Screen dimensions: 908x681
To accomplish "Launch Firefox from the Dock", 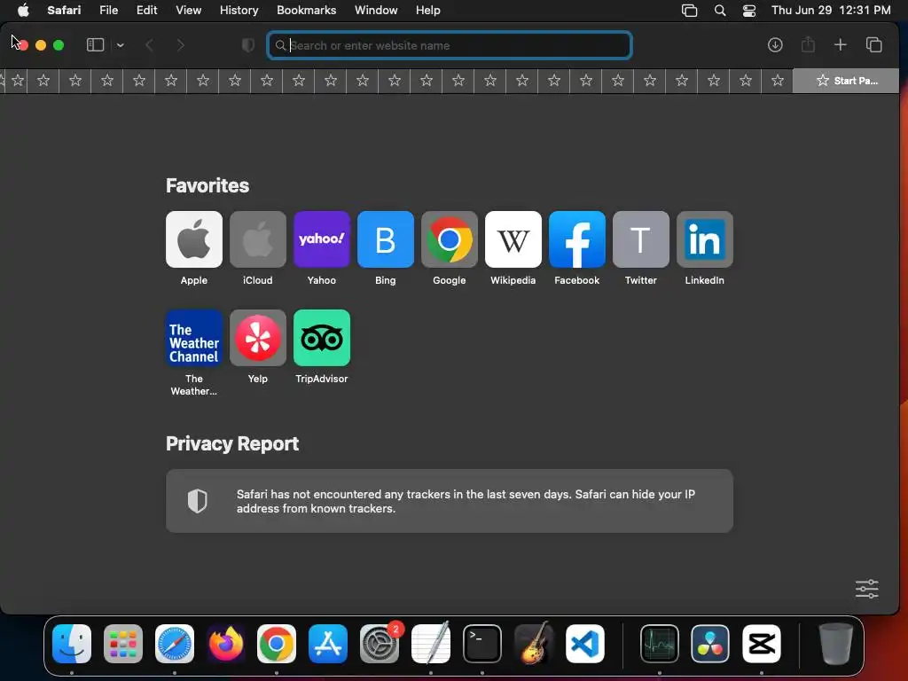I will pyautogui.click(x=225, y=644).
